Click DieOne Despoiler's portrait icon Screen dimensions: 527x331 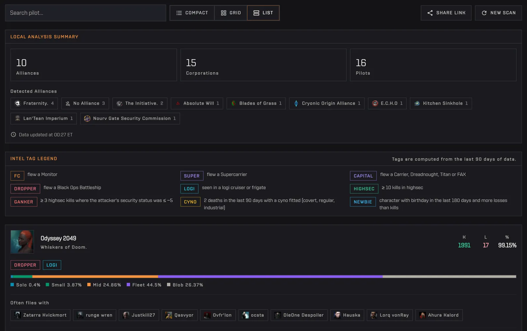pos(278,315)
